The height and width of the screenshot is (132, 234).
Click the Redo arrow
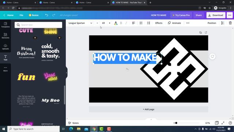coord(54,15)
